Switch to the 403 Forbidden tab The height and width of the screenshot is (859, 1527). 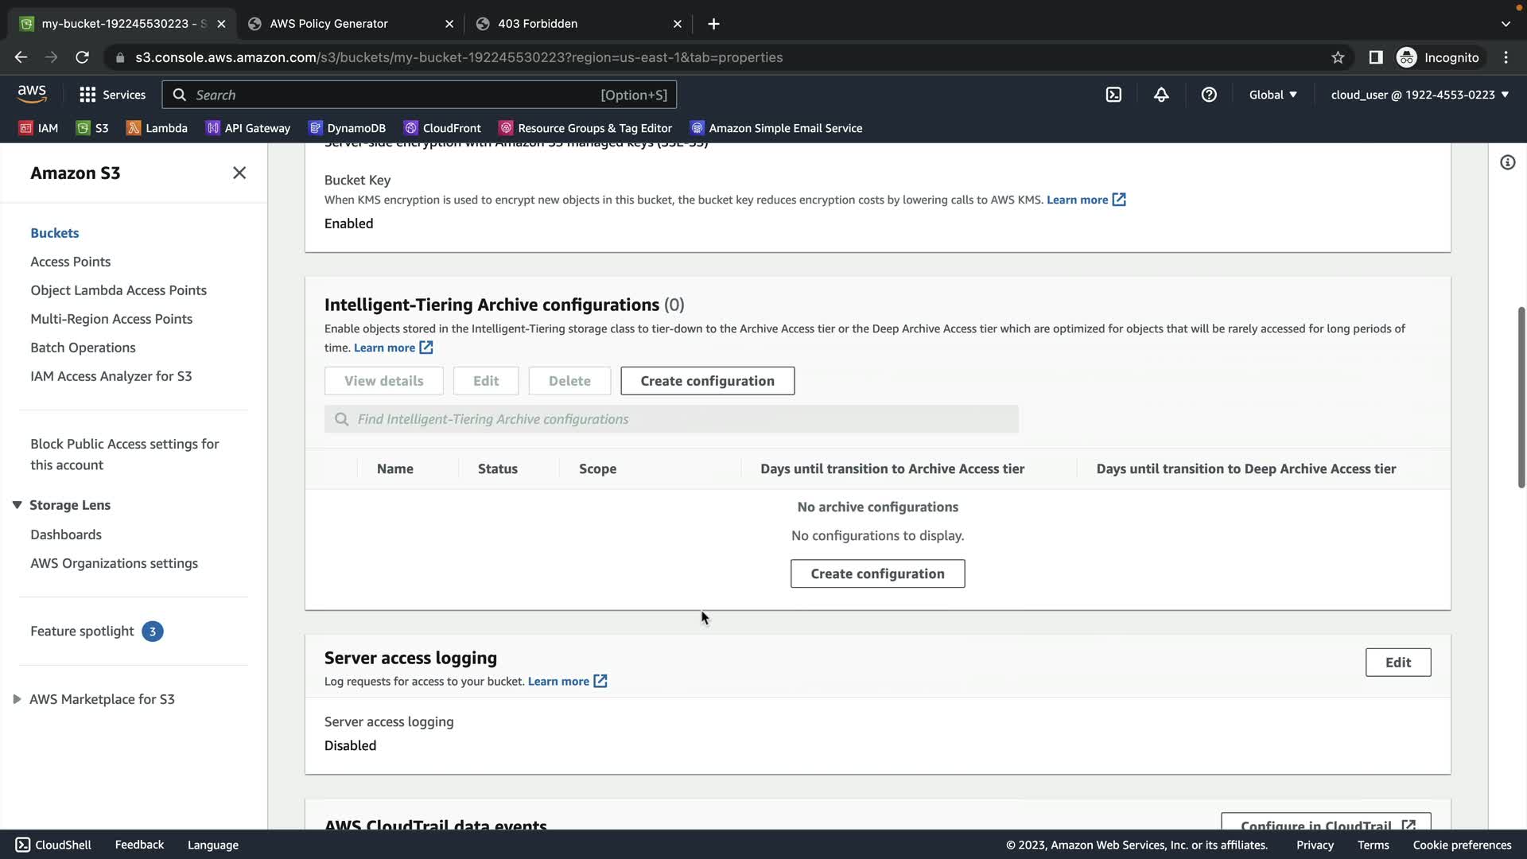click(x=538, y=24)
